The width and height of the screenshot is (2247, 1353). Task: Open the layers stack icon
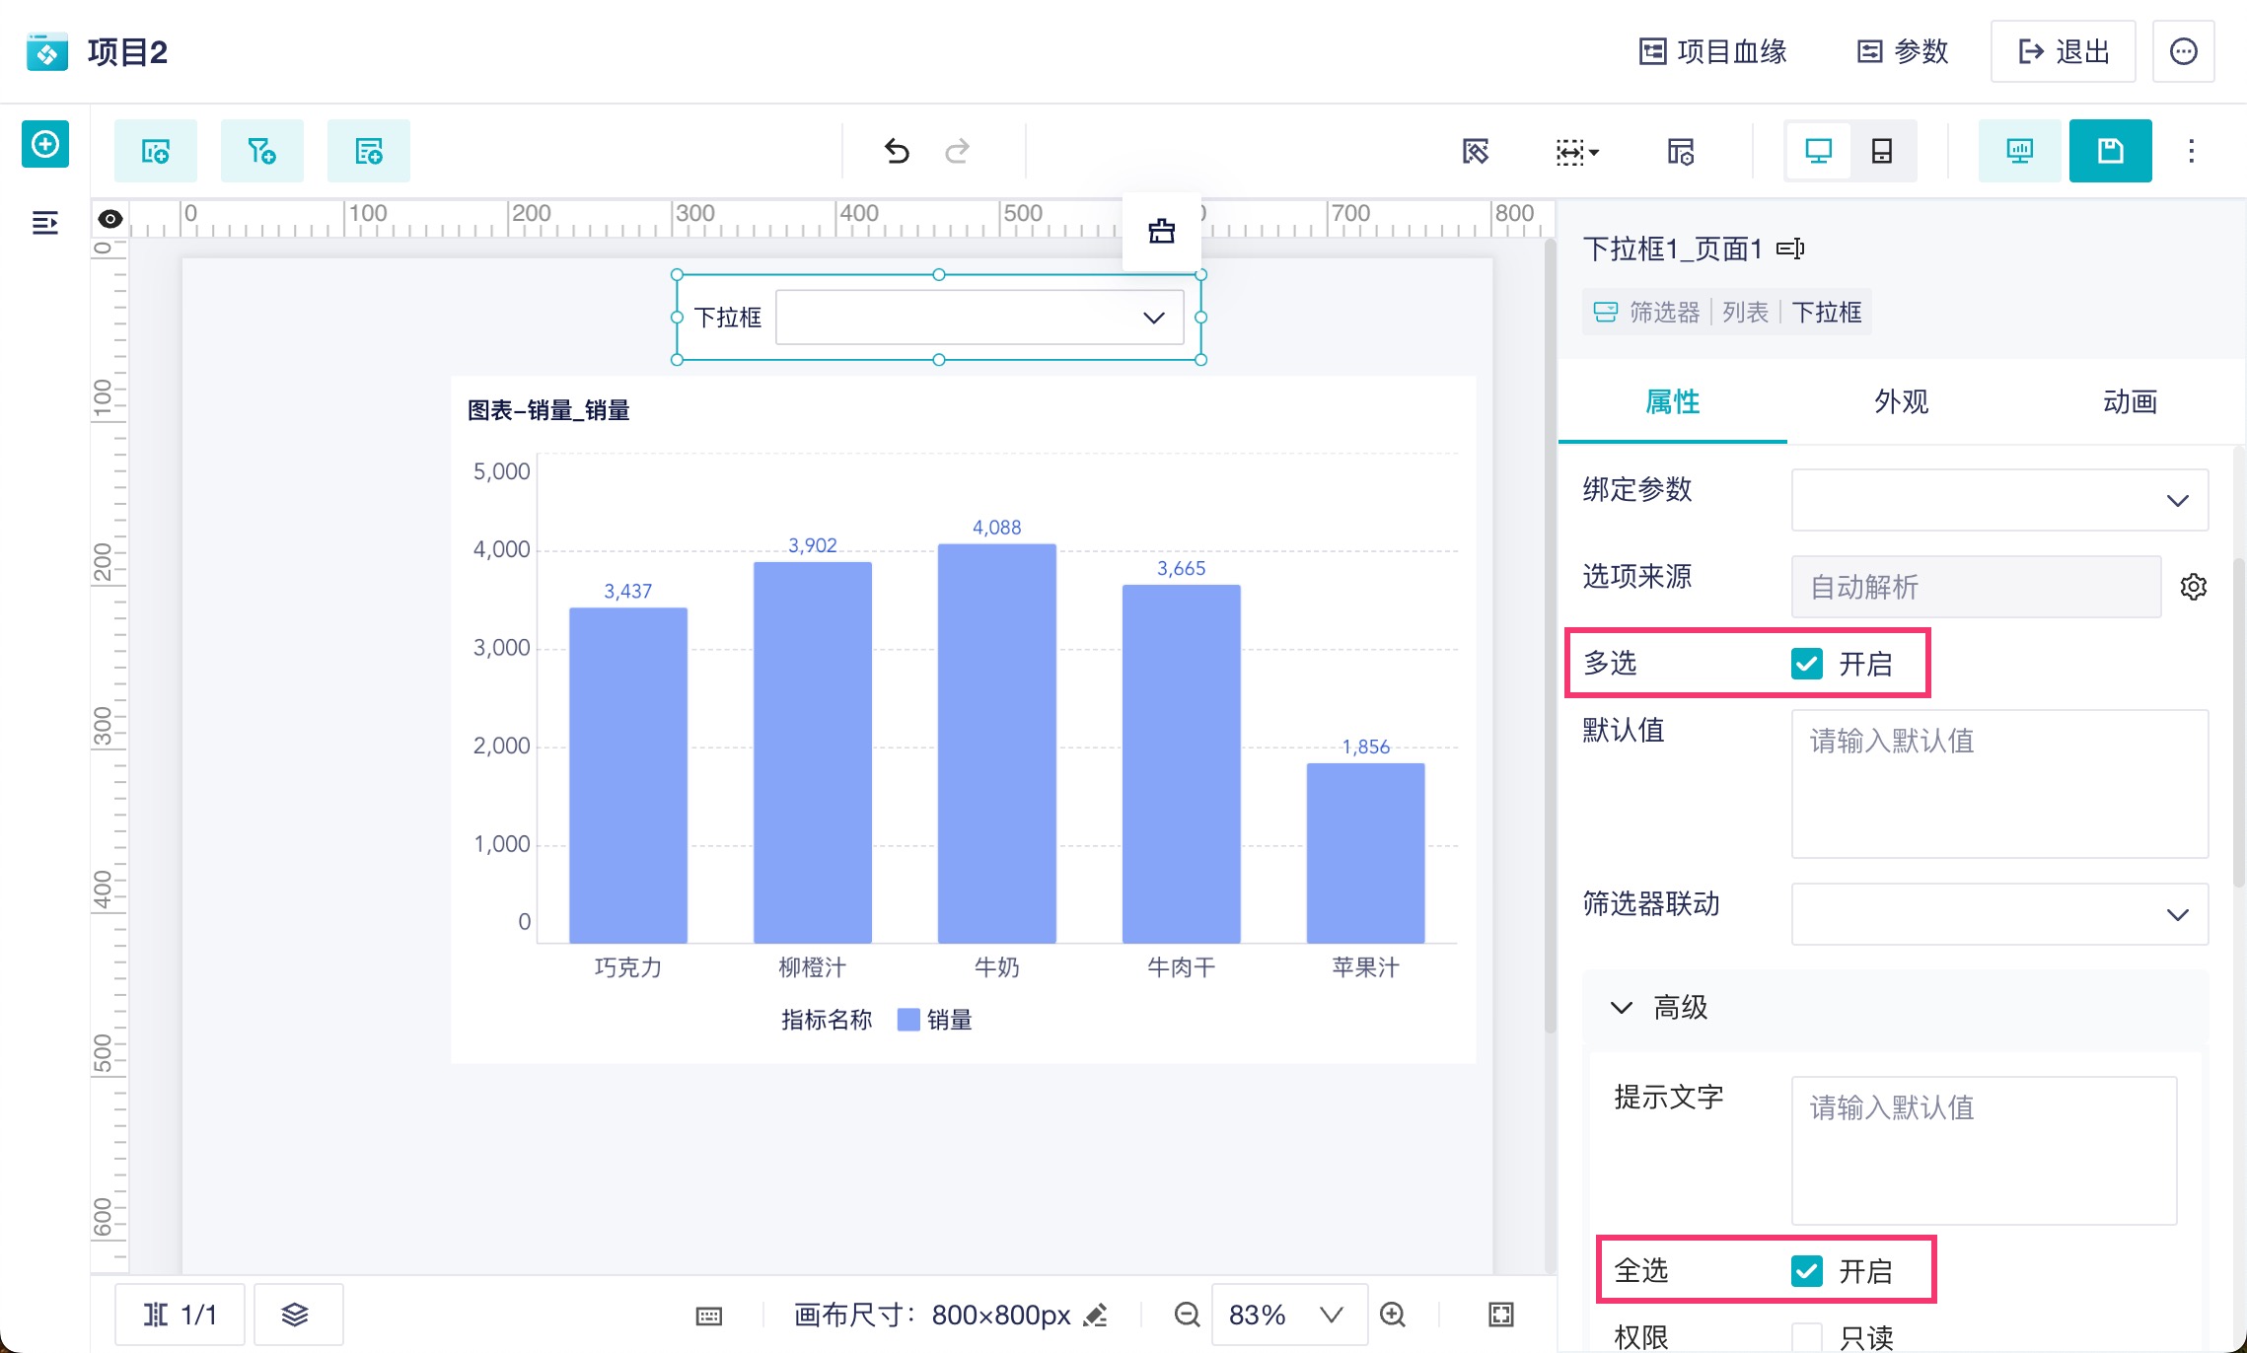295,1315
